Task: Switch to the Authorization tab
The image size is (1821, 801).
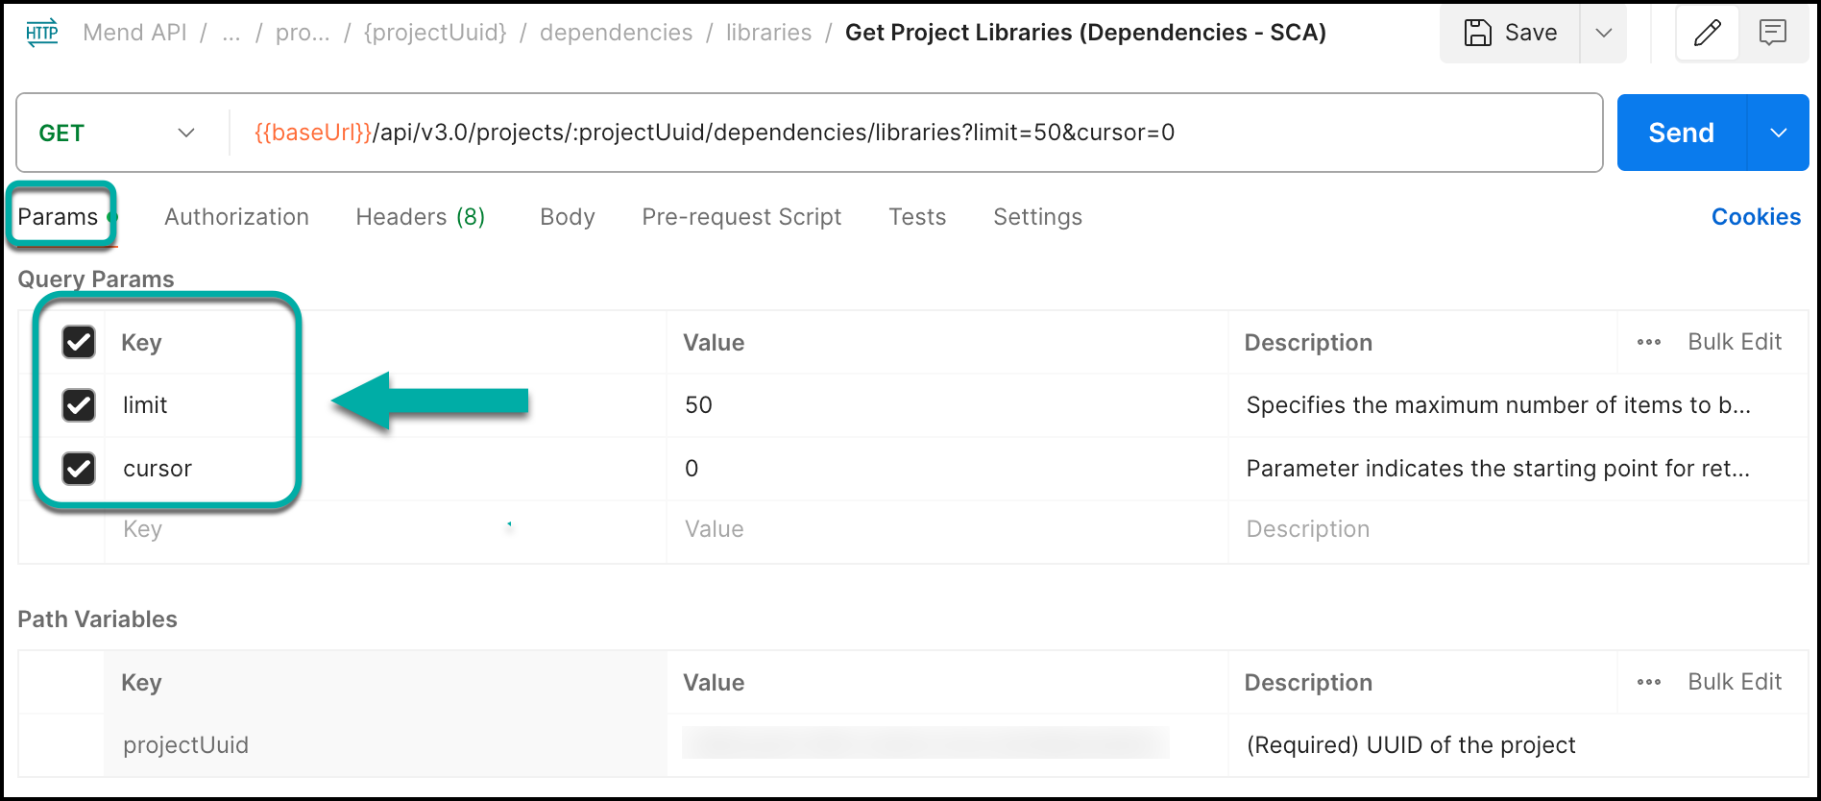Action: (x=236, y=217)
